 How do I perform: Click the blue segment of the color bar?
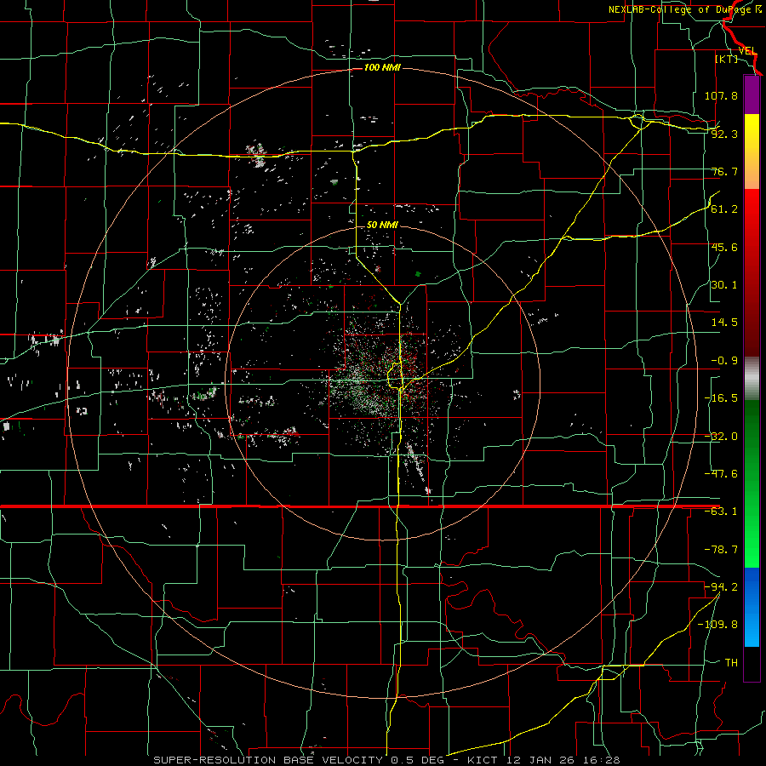tap(752, 607)
